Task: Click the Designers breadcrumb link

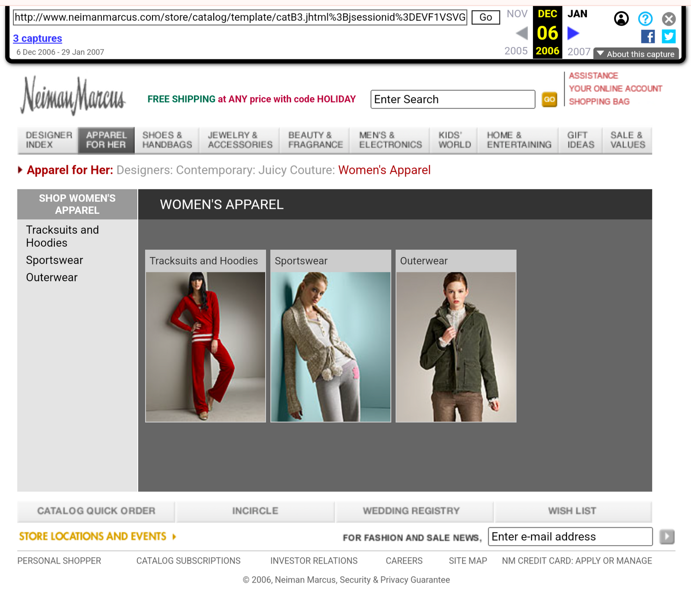Action: click(145, 170)
